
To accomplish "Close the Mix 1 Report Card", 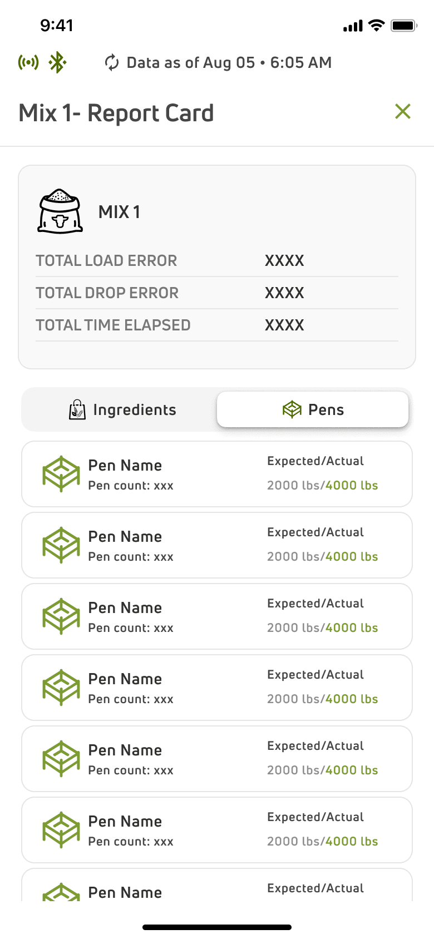I will pos(403,111).
